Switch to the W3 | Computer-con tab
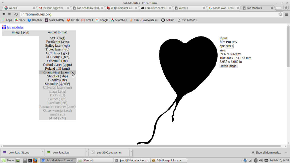 coord(122,8)
